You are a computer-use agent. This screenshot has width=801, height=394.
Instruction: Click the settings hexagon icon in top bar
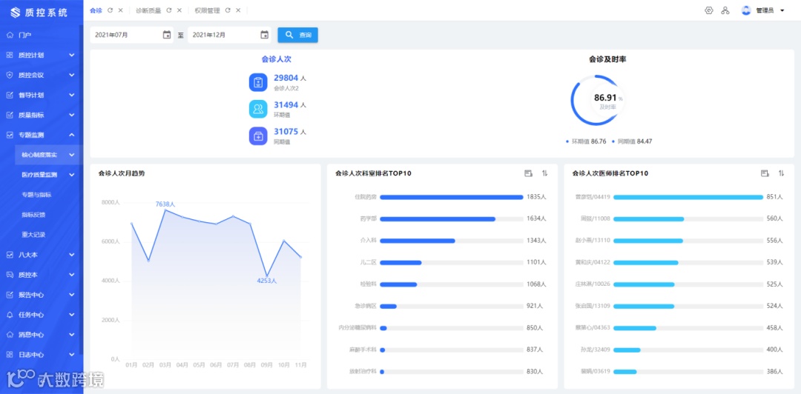708,10
